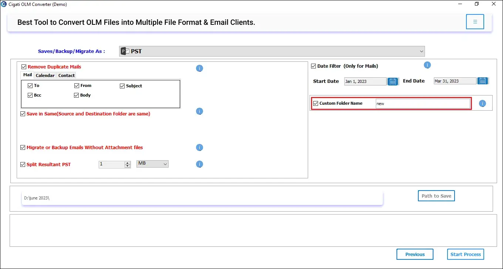This screenshot has height=269, width=503.
Task: Click info icon beside Custom Folder Name
Action: pos(482,104)
